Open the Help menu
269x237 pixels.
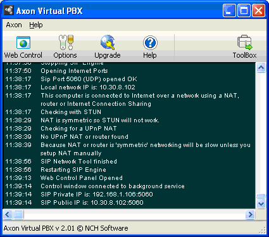pyautogui.click(x=36, y=25)
